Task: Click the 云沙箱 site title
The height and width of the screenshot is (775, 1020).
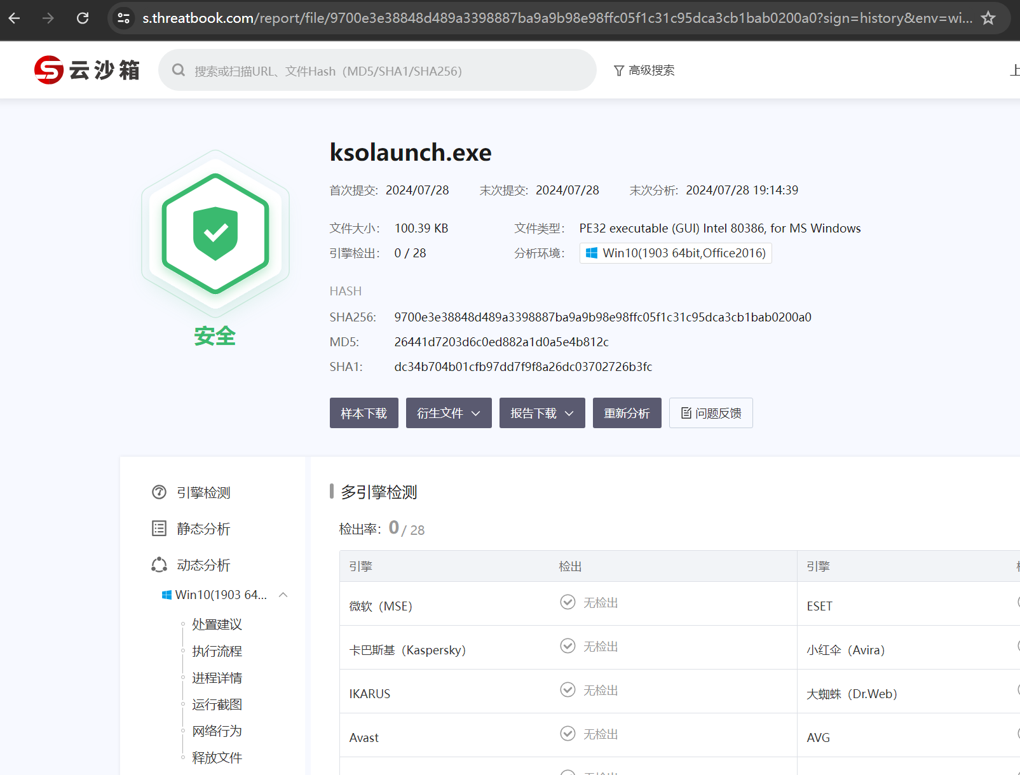Action: [x=105, y=70]
